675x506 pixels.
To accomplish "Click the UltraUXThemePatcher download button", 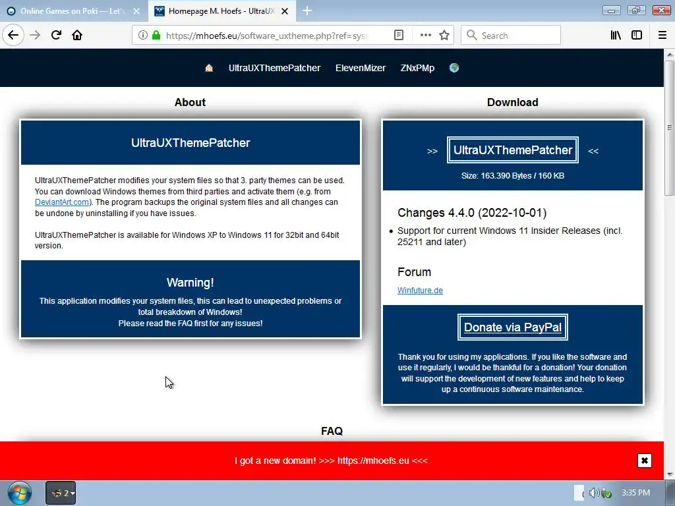I will click(x=513, y=150).
